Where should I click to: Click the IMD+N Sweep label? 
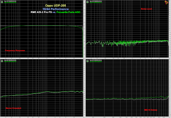[151, 110]
